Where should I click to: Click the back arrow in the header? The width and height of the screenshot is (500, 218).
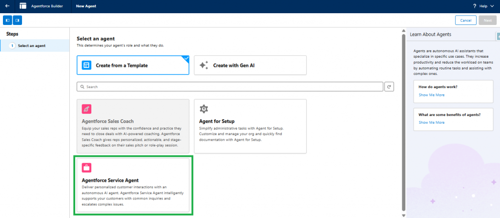tap(7, 6)
